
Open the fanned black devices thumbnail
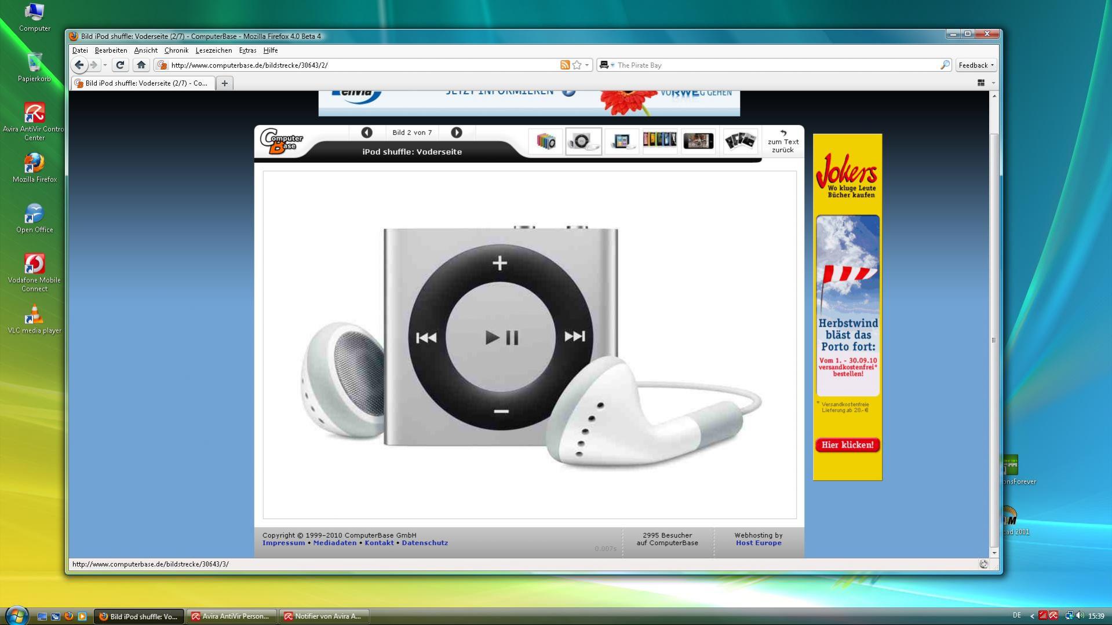(x=740, y=141)
